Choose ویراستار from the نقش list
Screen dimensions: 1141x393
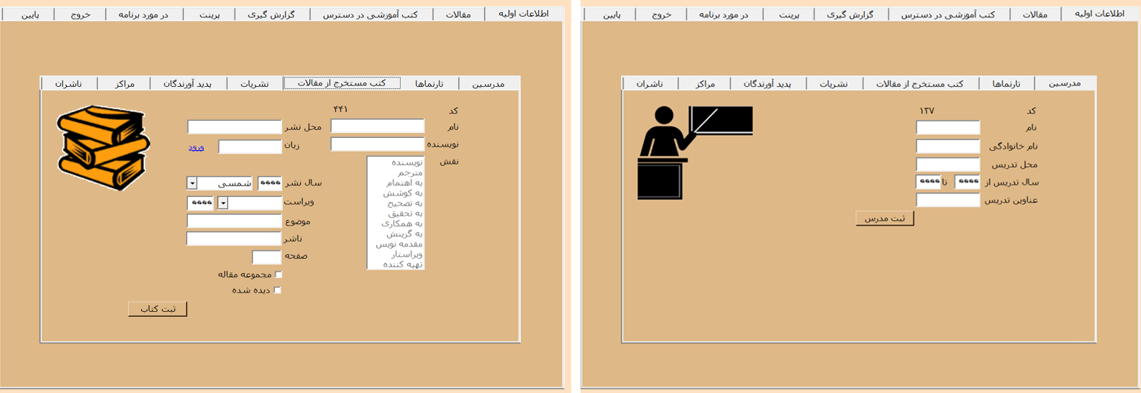pos(406,254)
